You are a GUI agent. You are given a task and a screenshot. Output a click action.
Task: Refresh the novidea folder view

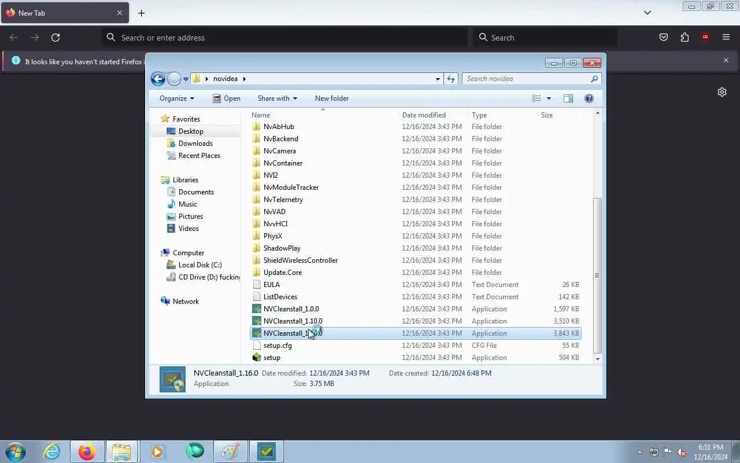451,79
